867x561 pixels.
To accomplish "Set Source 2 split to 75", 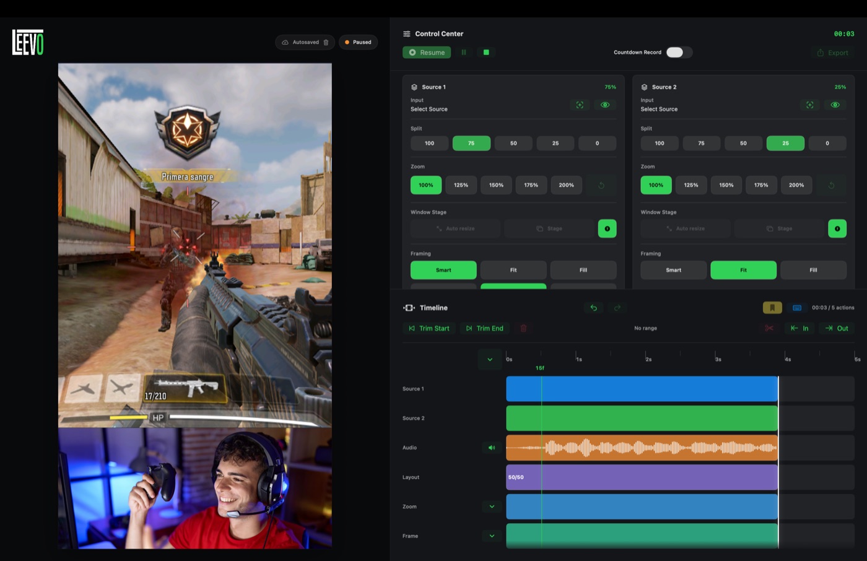I will (x=702, y=143).
